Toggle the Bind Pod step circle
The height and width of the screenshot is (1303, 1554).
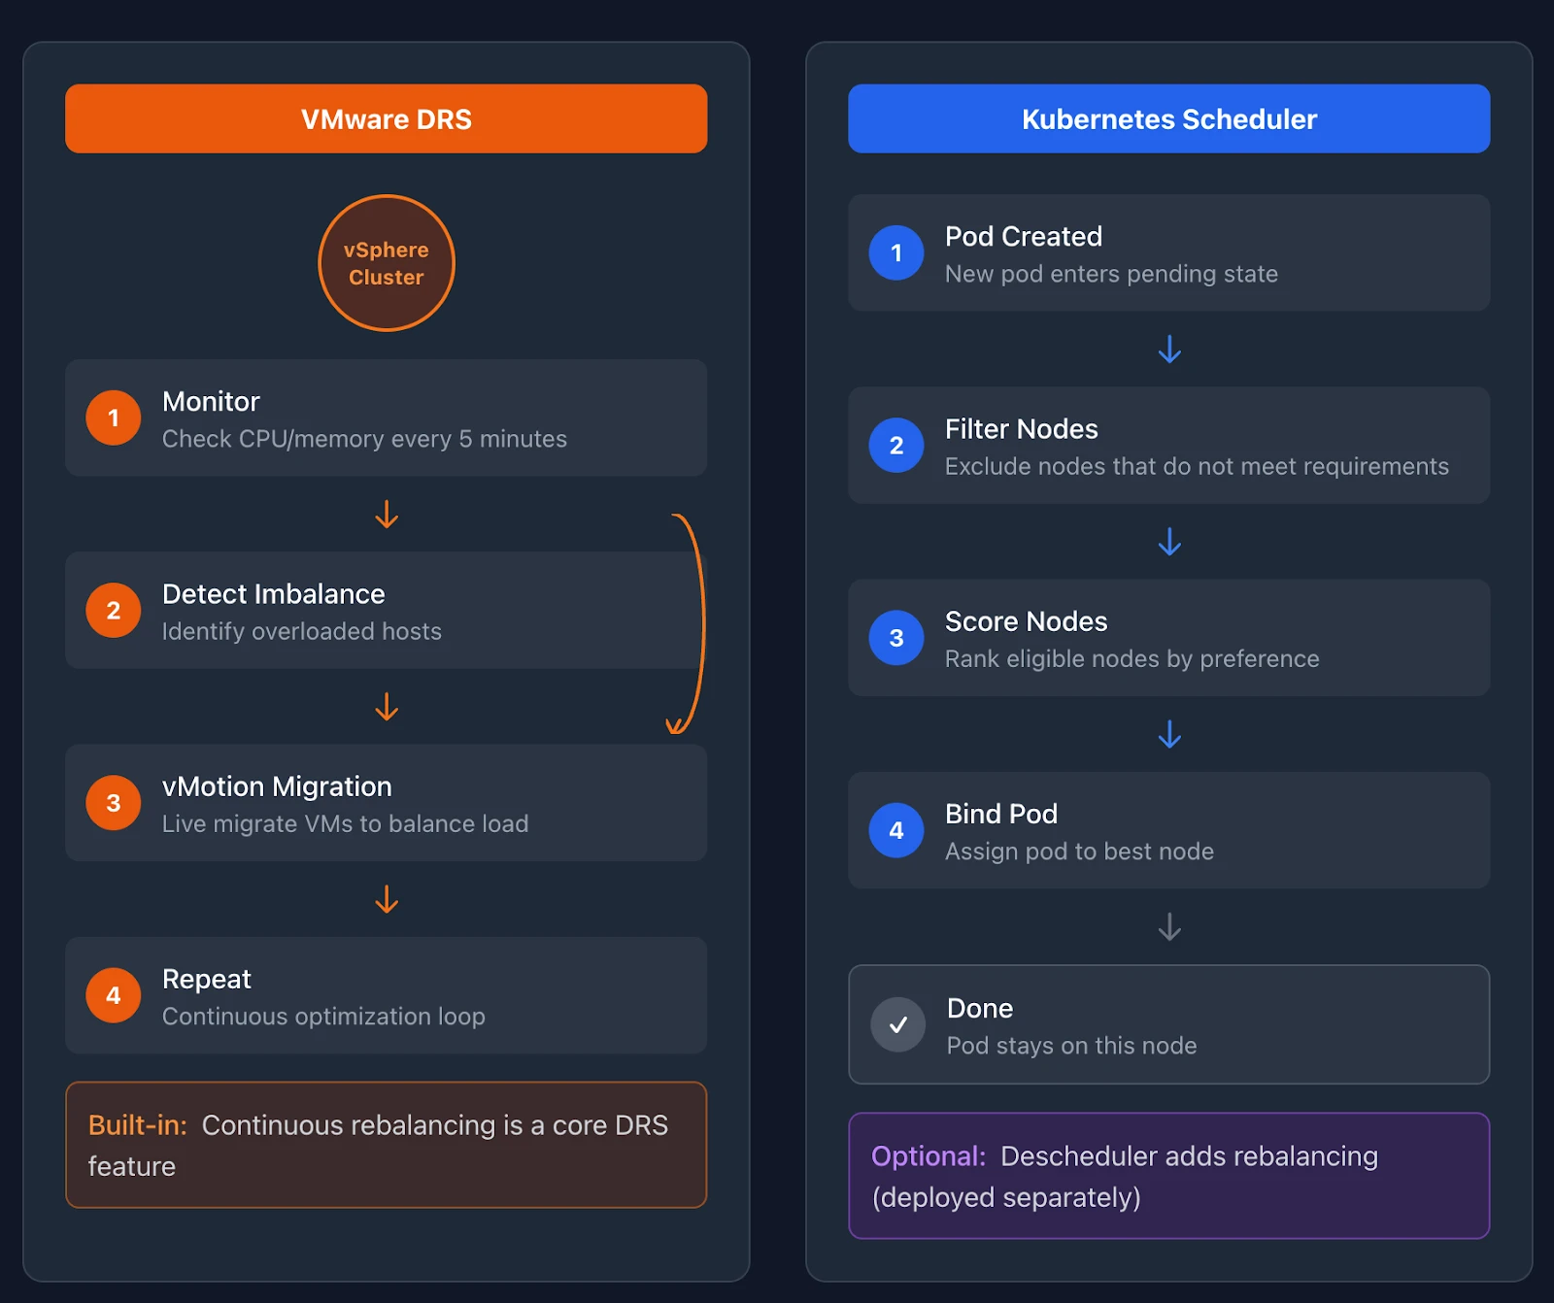tap(895, 830)
